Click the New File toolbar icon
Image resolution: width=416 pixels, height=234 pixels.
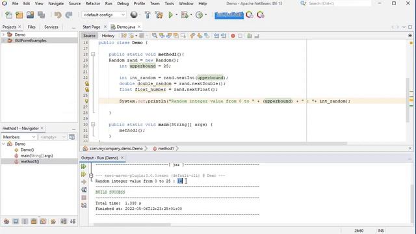(x=8, y=15)
